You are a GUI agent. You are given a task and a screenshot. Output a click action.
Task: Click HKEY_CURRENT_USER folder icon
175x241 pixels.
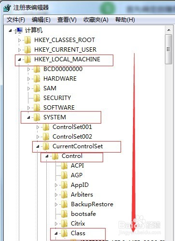pos(28,50)
